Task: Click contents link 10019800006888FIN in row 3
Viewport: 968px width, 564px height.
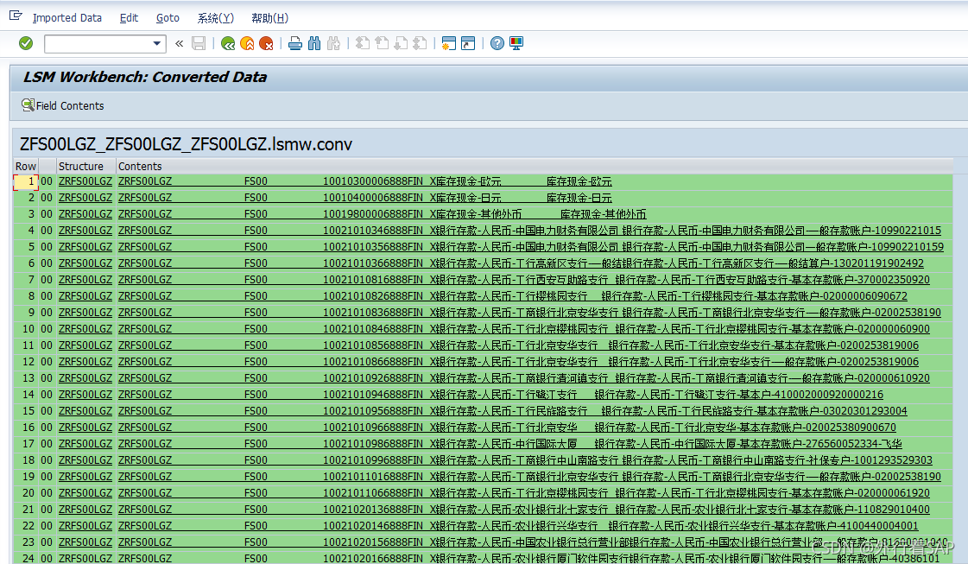Action: pos(373,214)
